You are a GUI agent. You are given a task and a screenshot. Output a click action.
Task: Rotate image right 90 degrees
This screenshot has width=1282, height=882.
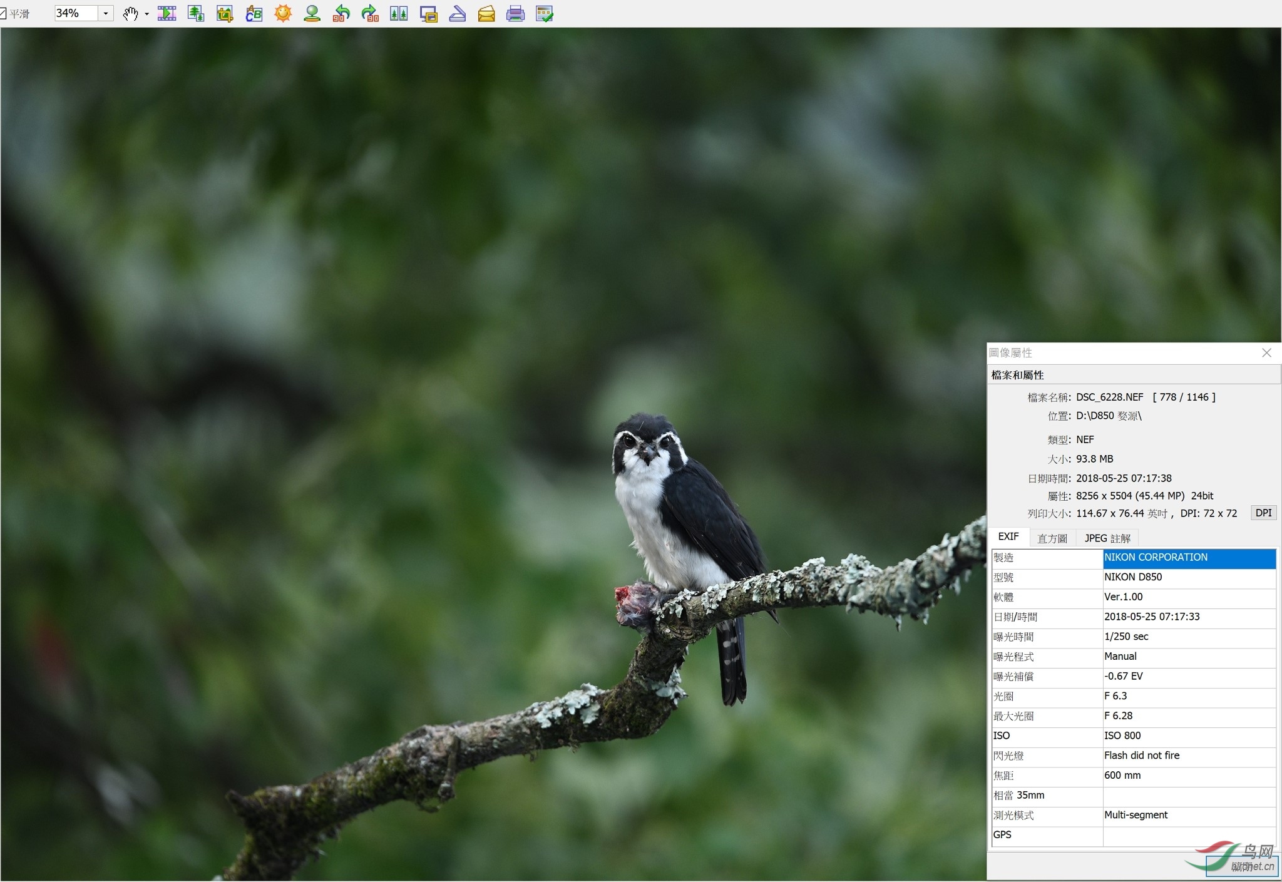pos(370,13)
